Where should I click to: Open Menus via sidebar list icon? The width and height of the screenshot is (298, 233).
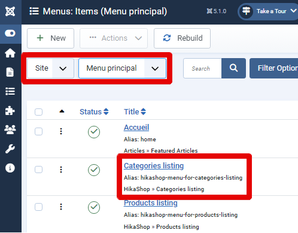[10, 92]
